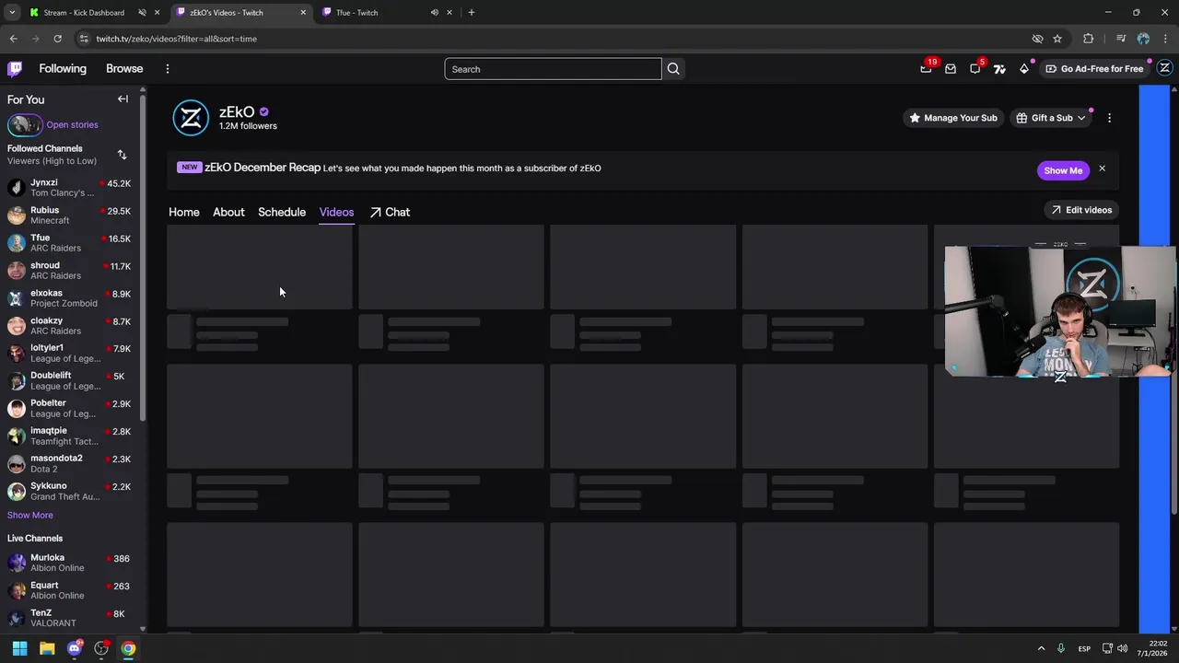The width and height of the screenshot is (1179, 663).
Task: Switch to the Stream - Kick Dashboard tab
Action: point(84,12)
